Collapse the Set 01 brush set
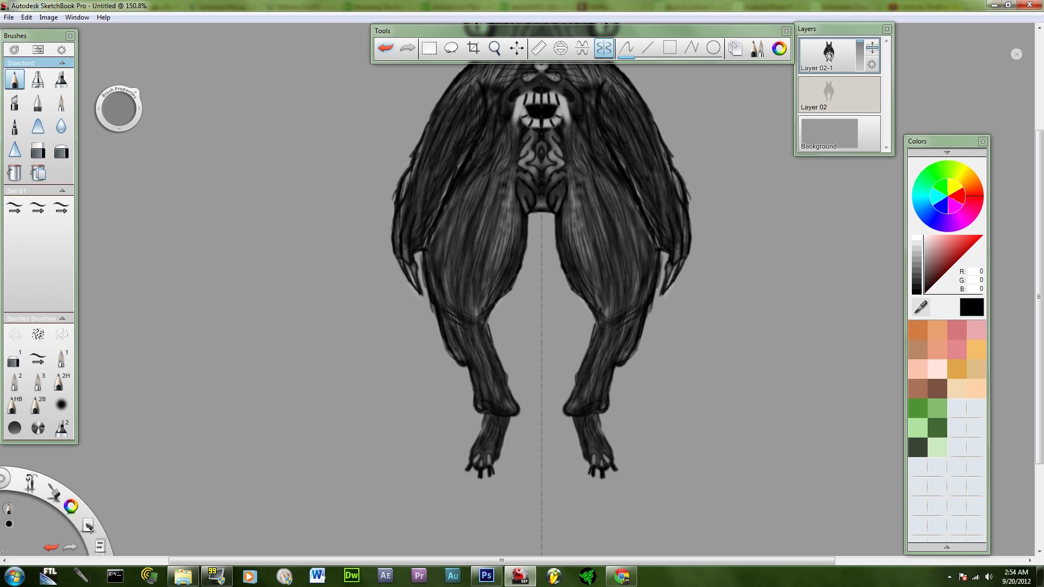The image size is (1044, 587). pyautogui.click(x=62, y=191)
